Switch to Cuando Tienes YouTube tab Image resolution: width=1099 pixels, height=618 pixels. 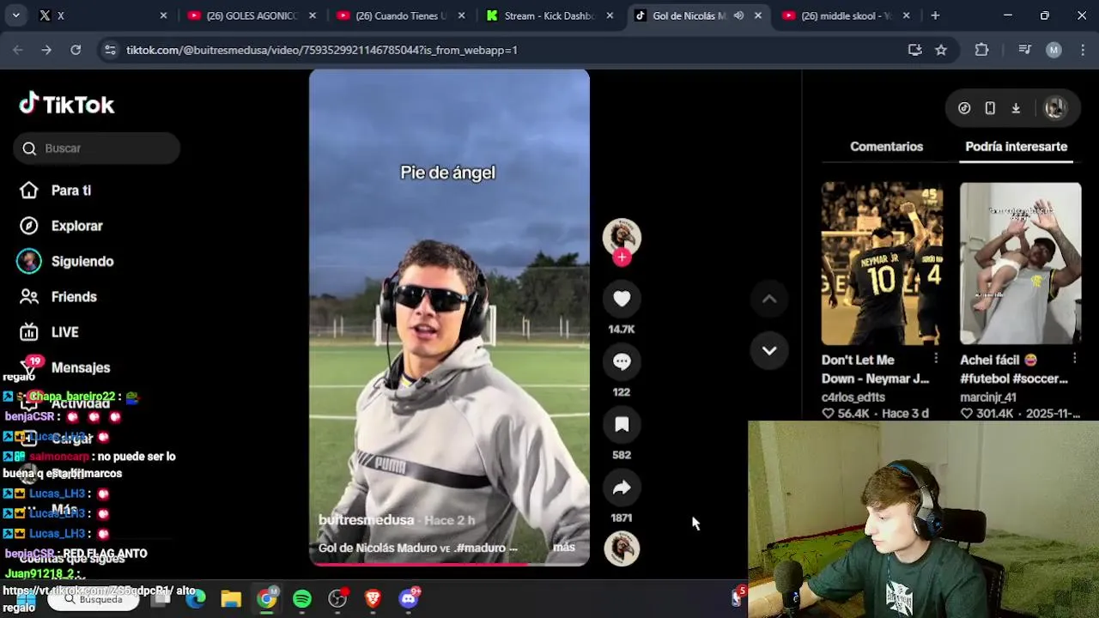click(x=401, y=15)
